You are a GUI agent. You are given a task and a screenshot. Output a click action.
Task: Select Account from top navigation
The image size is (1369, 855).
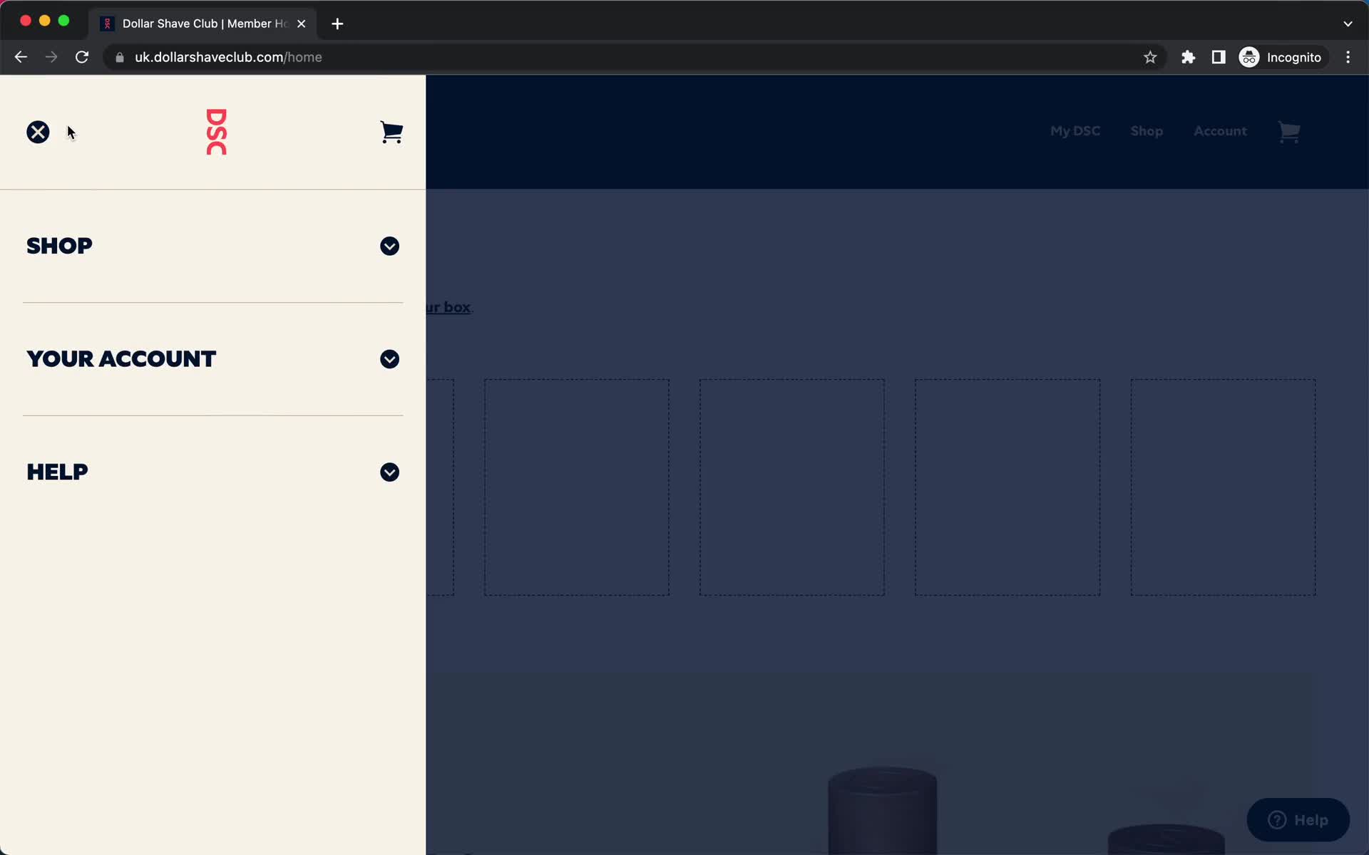click(x=1220, y=130)
